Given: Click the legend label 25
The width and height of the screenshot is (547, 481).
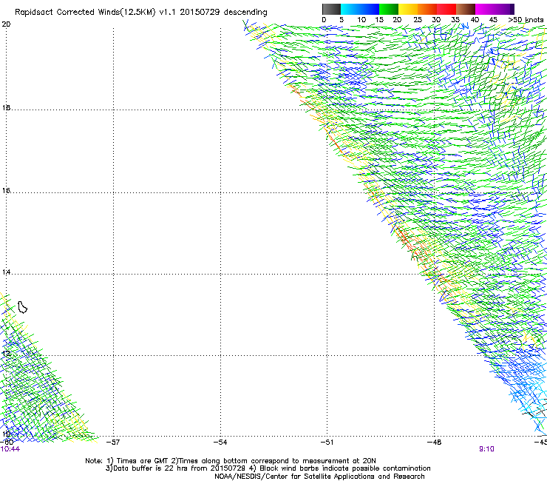Looking at the screenshot, I should (x=418, y=20).
